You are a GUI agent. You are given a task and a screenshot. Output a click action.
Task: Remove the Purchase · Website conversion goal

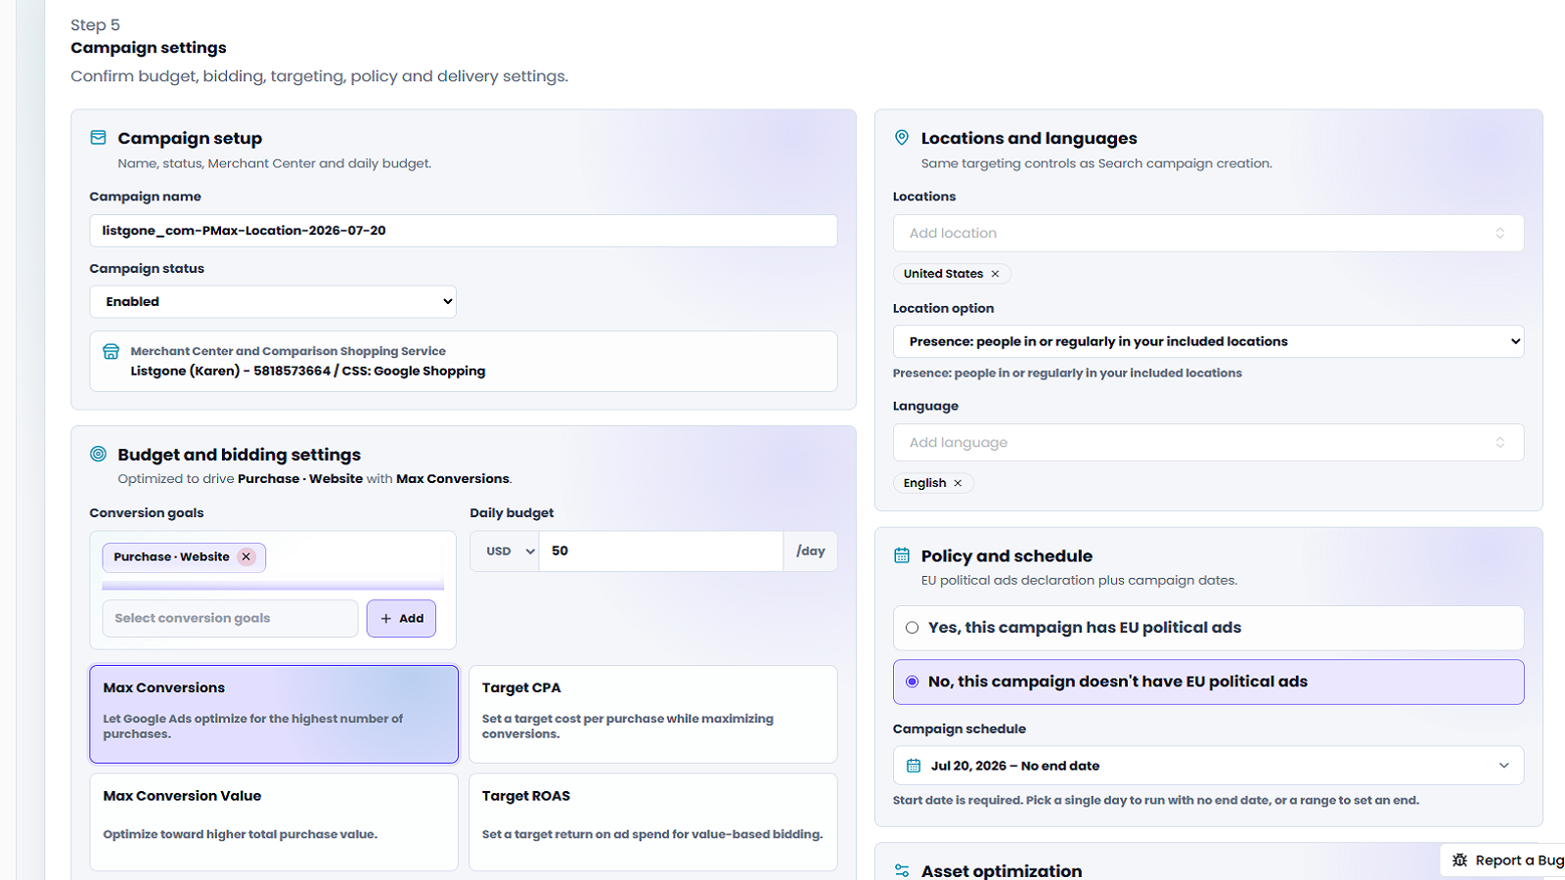point(246,556)
